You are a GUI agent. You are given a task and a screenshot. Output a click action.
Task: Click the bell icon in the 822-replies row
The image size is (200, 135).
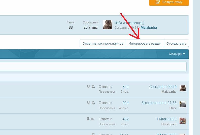[93, 87]
